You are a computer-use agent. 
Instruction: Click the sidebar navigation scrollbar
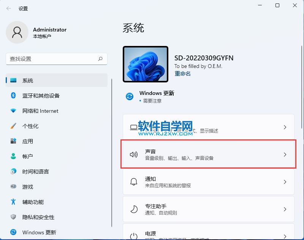(112, 153)
